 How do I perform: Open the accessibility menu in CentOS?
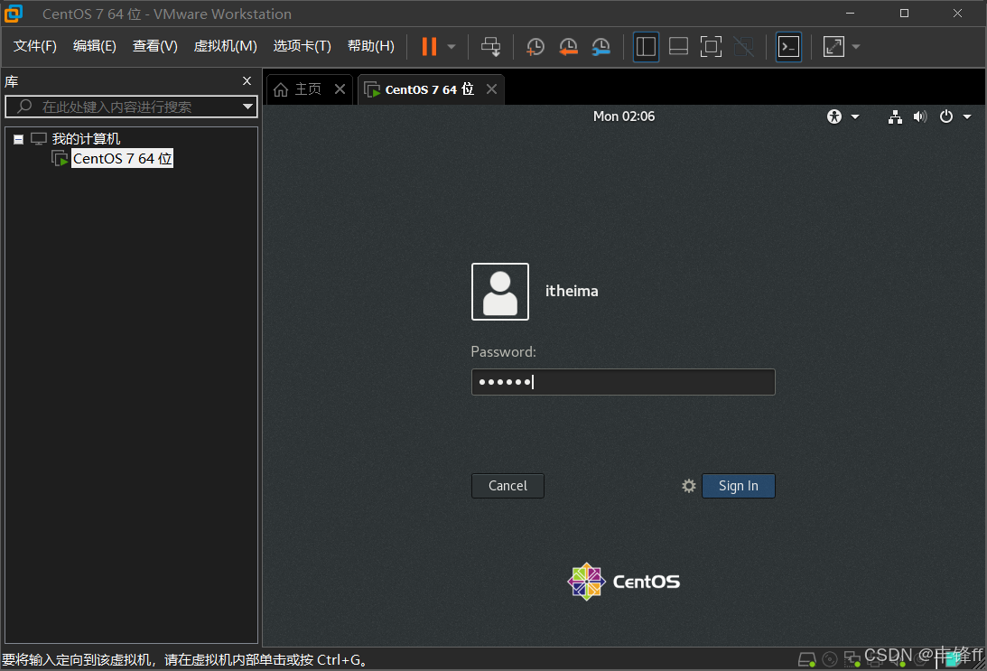point(834,116)
